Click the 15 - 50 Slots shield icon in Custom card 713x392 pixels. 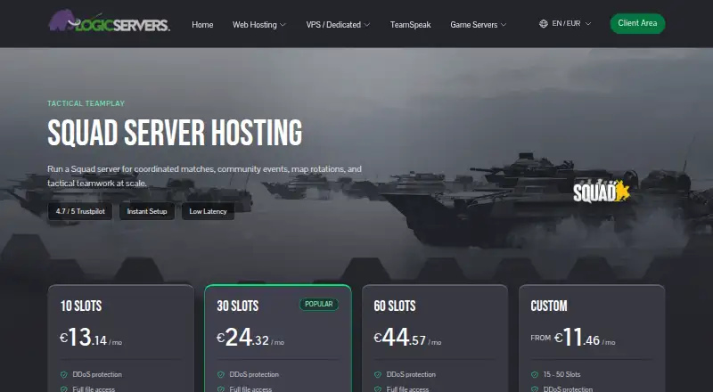click(x=535, y=375)
